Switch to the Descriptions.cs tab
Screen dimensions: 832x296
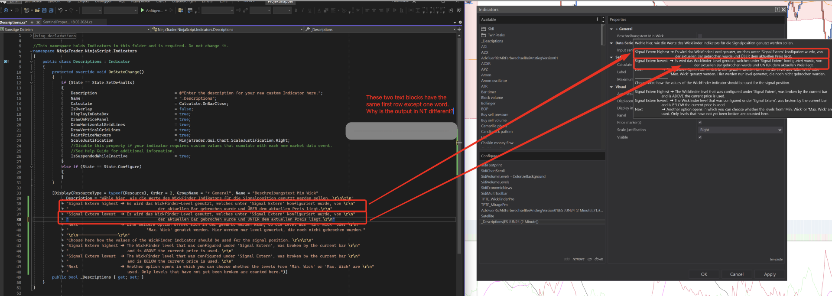click(13, 22)
